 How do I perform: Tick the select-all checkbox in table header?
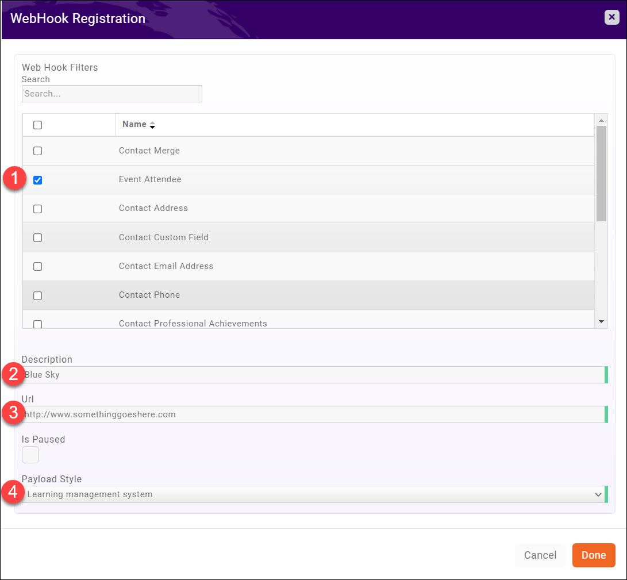click(x=37, y=125)
